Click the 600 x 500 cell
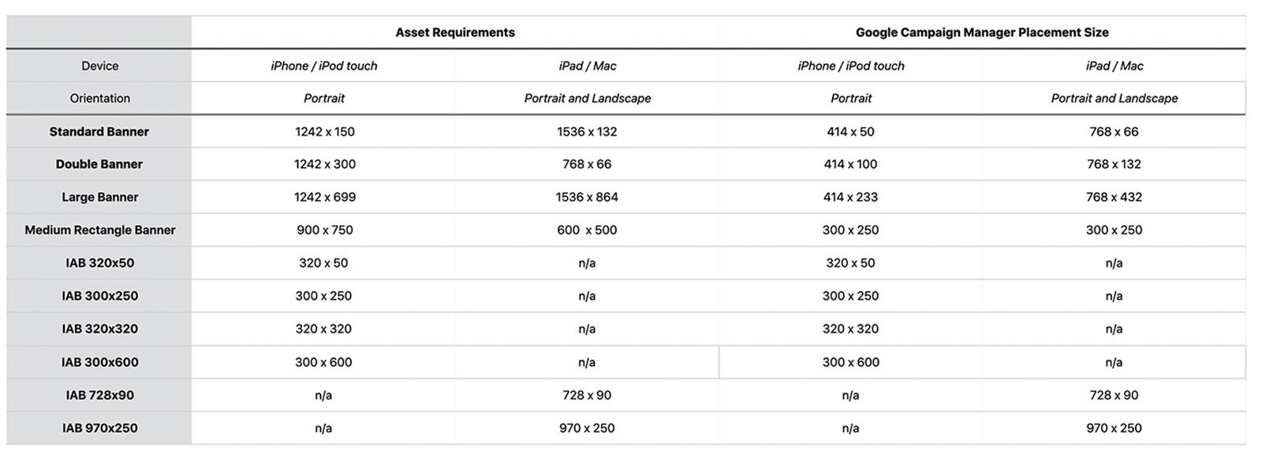The image size is (1262, 454). [587, 230]
